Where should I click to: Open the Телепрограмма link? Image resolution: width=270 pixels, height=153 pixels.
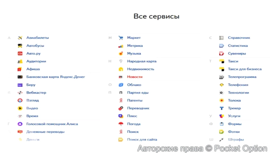click(x=242, y=77)
